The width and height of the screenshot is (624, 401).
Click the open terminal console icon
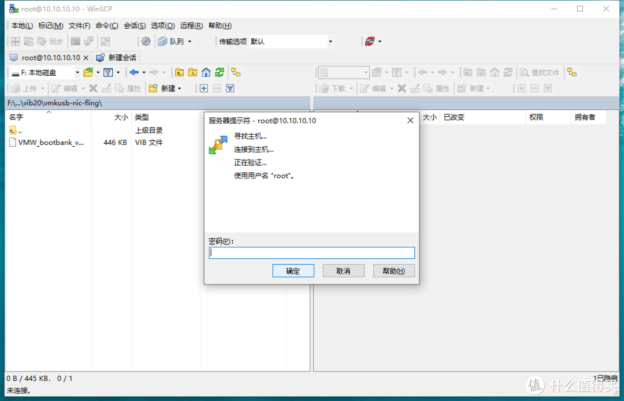[75, 42]
